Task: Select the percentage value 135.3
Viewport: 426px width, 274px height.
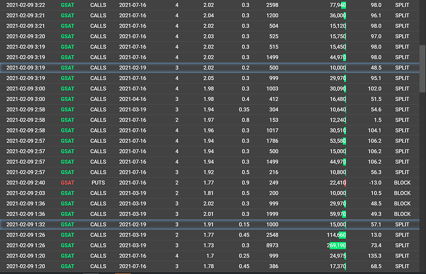Action: [375, 256]
